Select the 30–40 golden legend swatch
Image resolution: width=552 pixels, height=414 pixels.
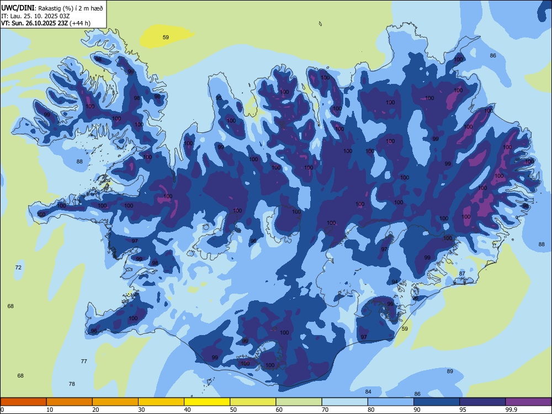[161, 402]
